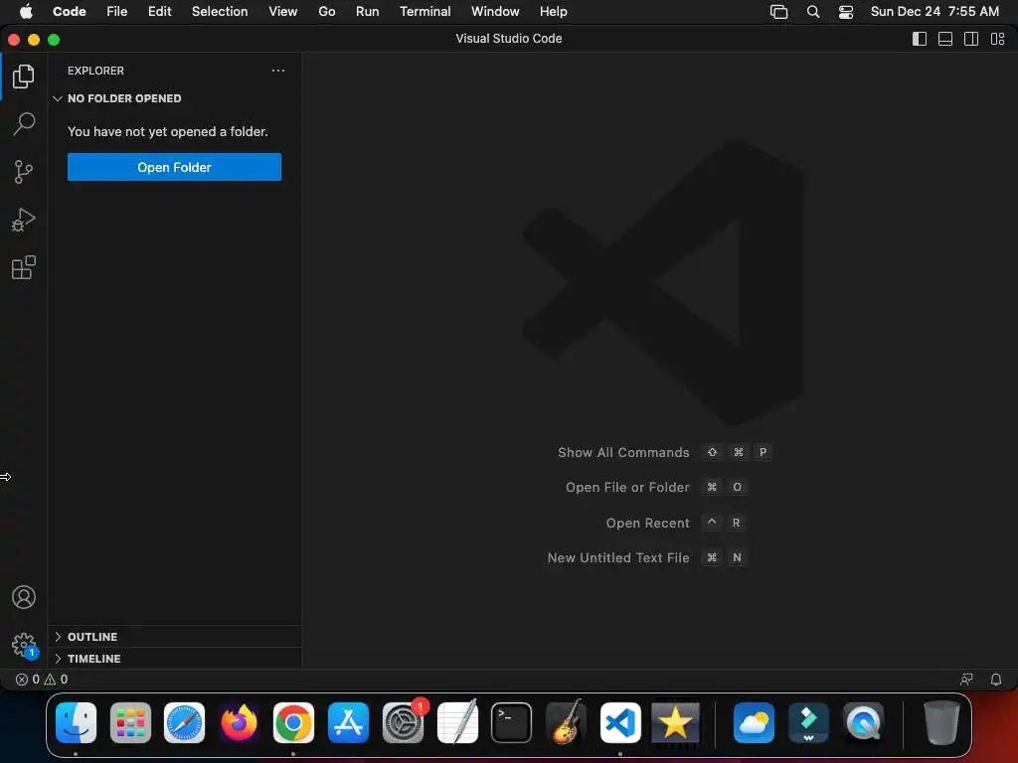
Task: Launch GarageBand from the dock
Action: pos(566,723)
